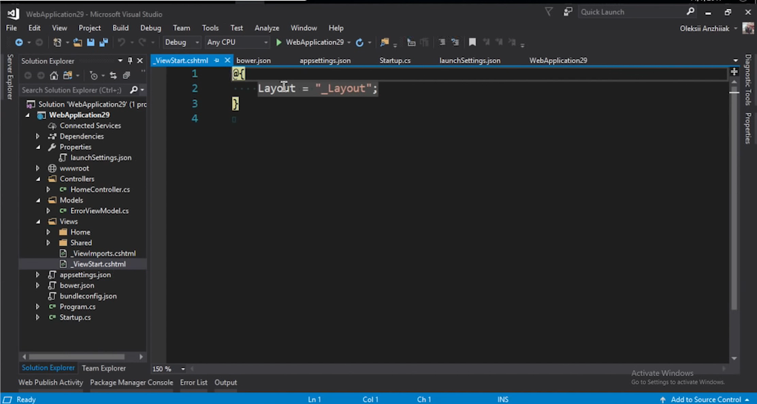Collapse the Controllers folder node
This screenshot has width=757, height=404.
pos(38,179)
